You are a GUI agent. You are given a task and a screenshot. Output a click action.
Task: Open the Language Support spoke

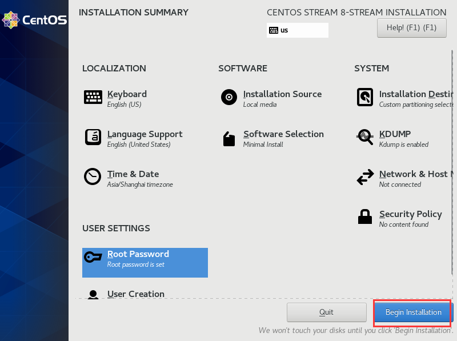coord(145,134)
